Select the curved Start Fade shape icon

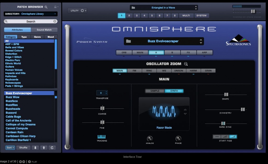233,137
